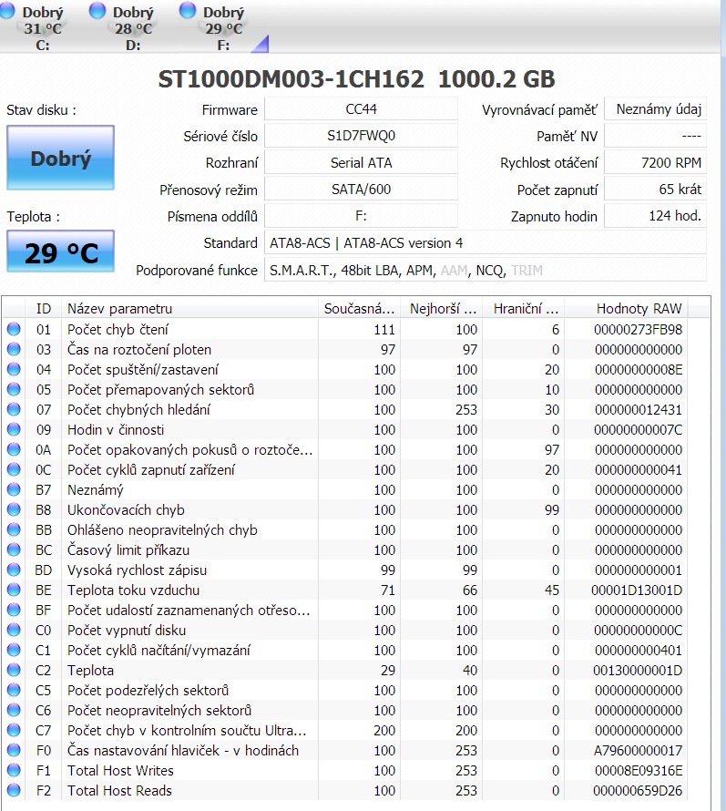Click the blue Dobrý disk status button
The width and height of the screenshot is (726, 811).
pos(60,158)
